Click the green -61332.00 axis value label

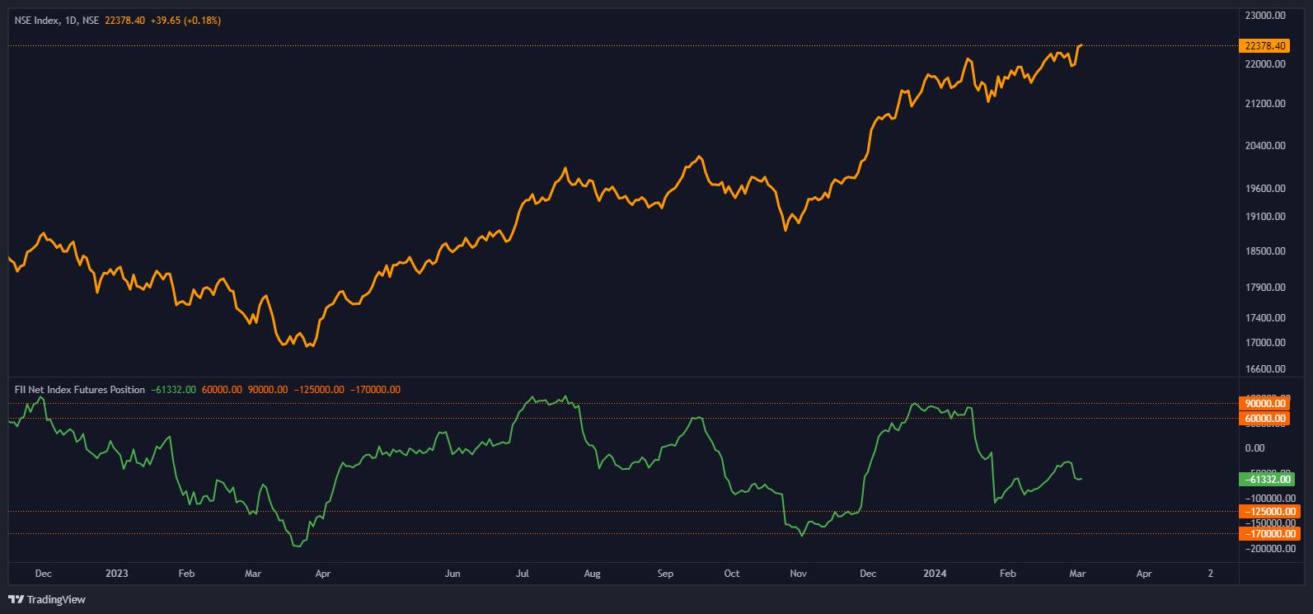(1265, 479)
